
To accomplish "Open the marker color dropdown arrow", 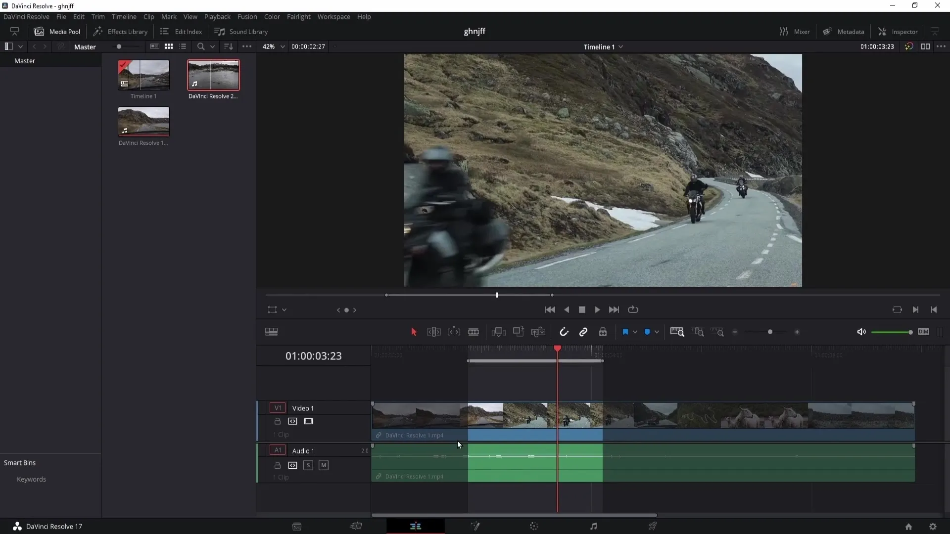I will 657,332.
